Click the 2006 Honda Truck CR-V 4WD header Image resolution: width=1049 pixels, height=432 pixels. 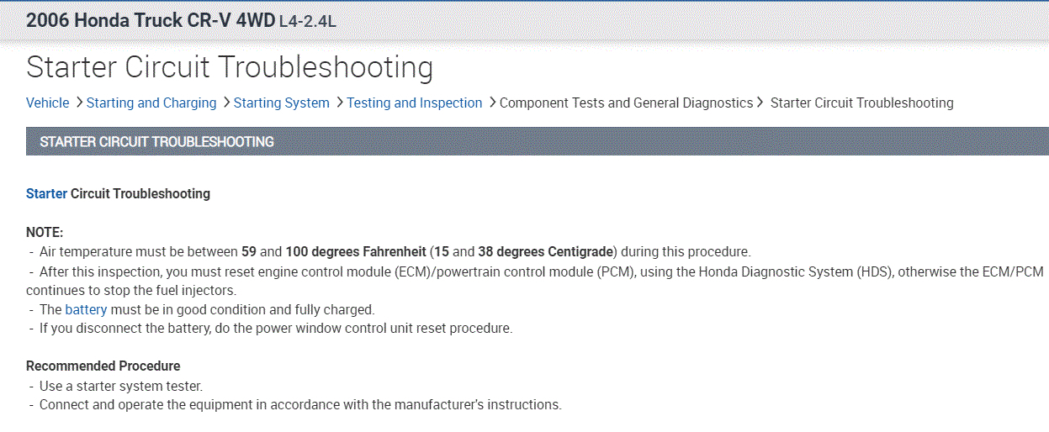[151, 20]
